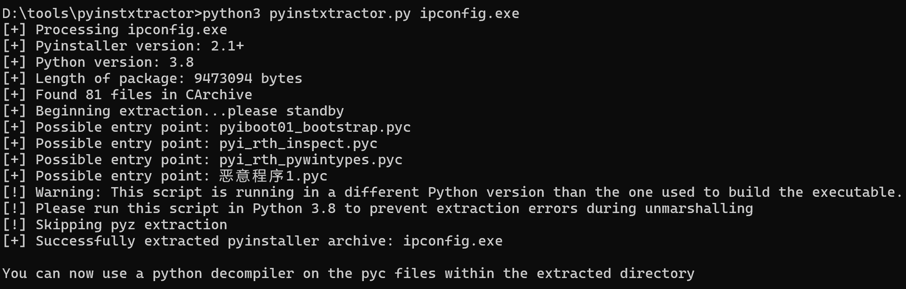Click the different Python version warning line

(x=453, y=192)
